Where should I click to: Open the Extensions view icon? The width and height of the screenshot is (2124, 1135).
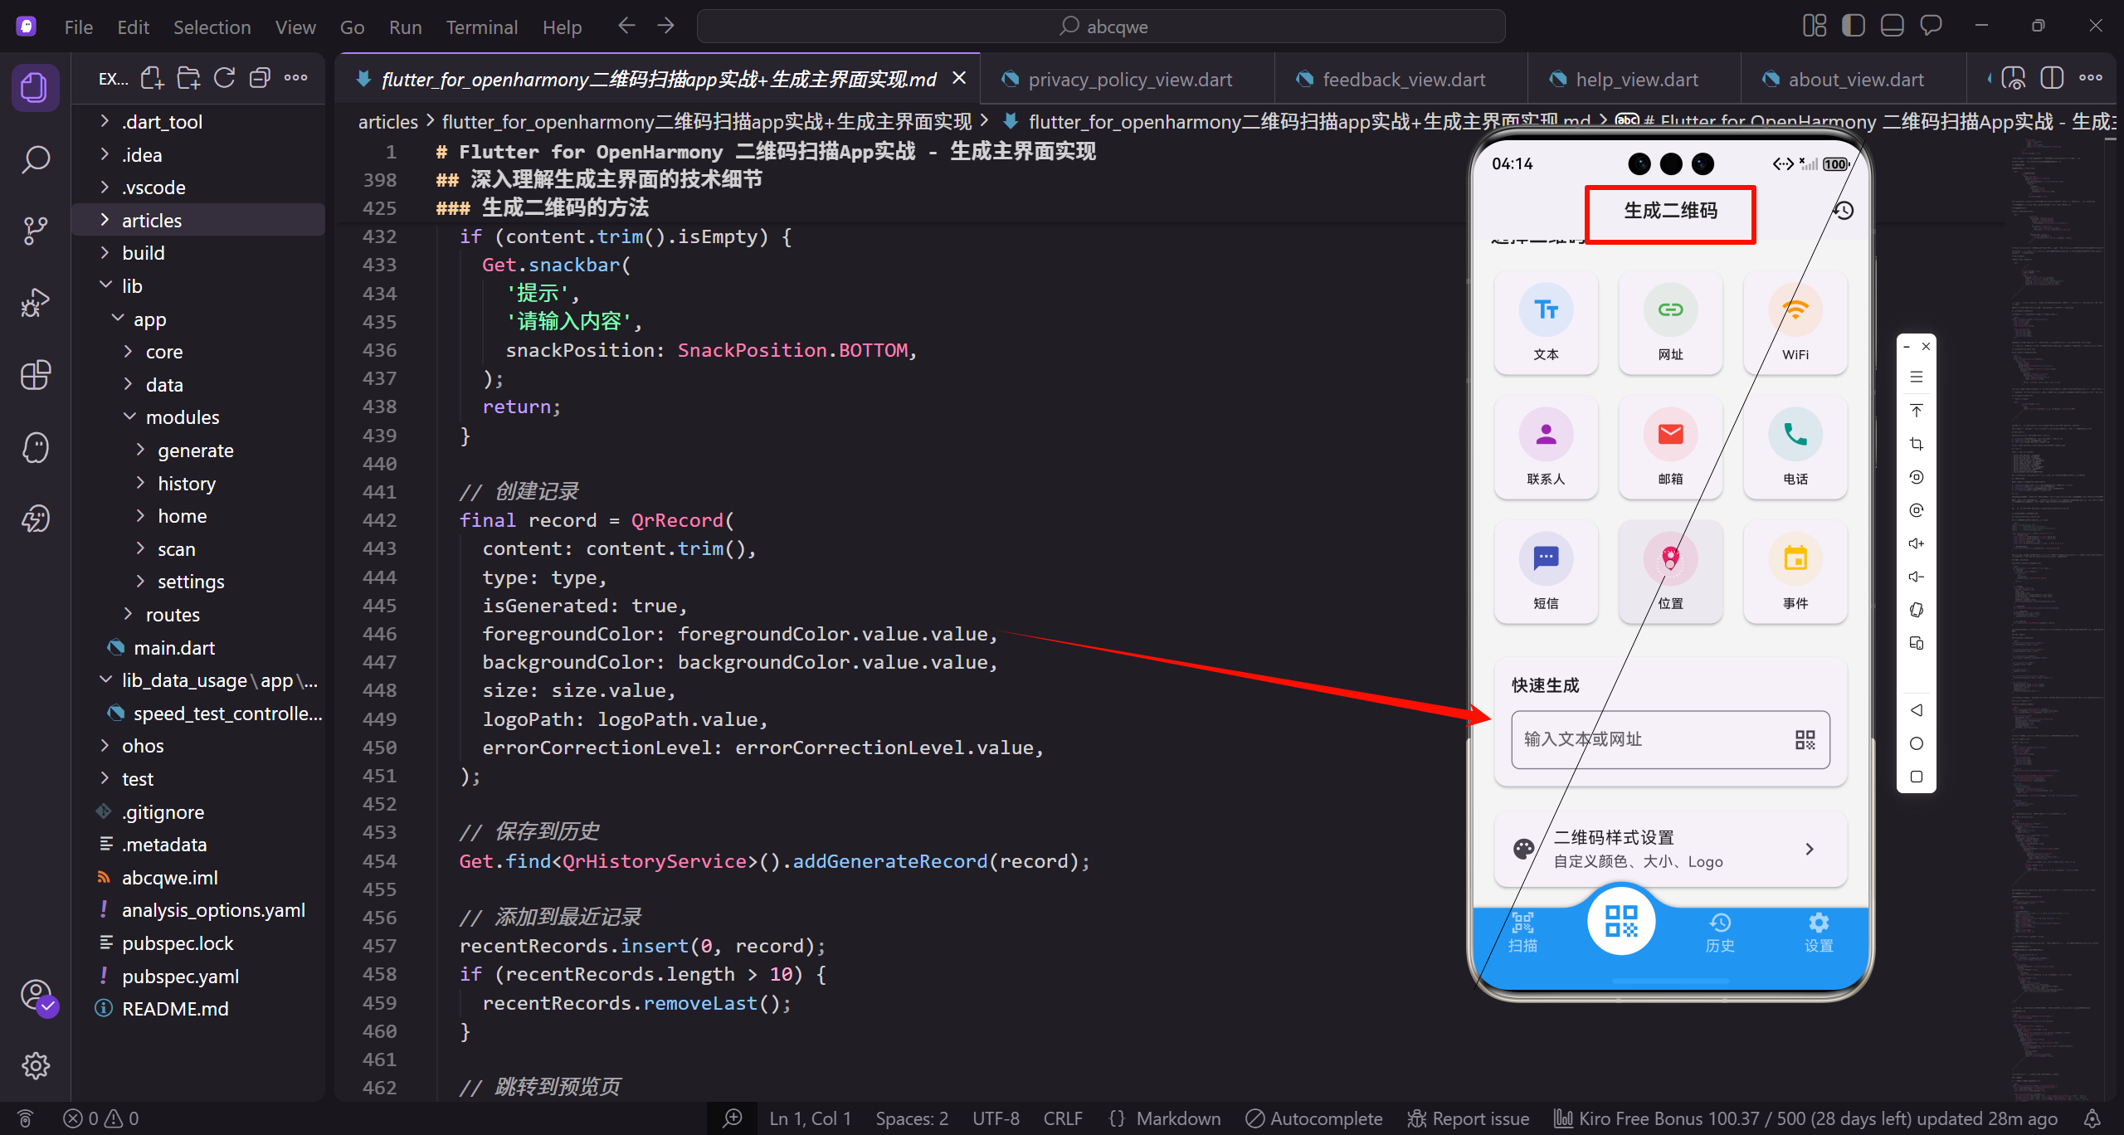pos(35,375)
